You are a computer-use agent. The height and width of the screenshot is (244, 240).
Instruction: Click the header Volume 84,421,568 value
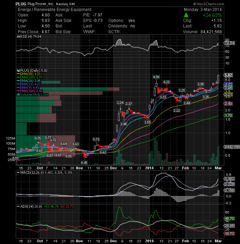click(x=211, y=32)
